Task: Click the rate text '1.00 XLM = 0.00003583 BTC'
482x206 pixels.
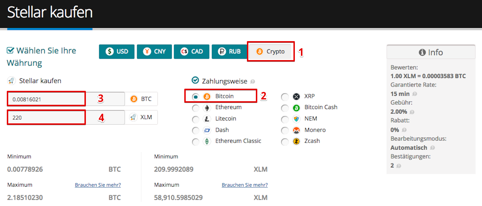Action: point(428,76)
